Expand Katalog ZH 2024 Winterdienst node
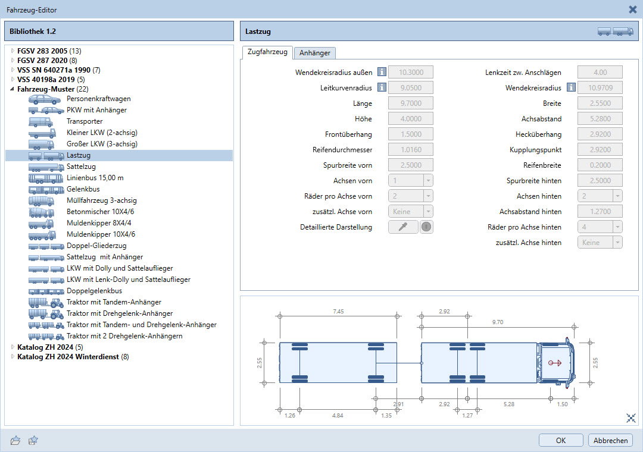 click(13, 357)
